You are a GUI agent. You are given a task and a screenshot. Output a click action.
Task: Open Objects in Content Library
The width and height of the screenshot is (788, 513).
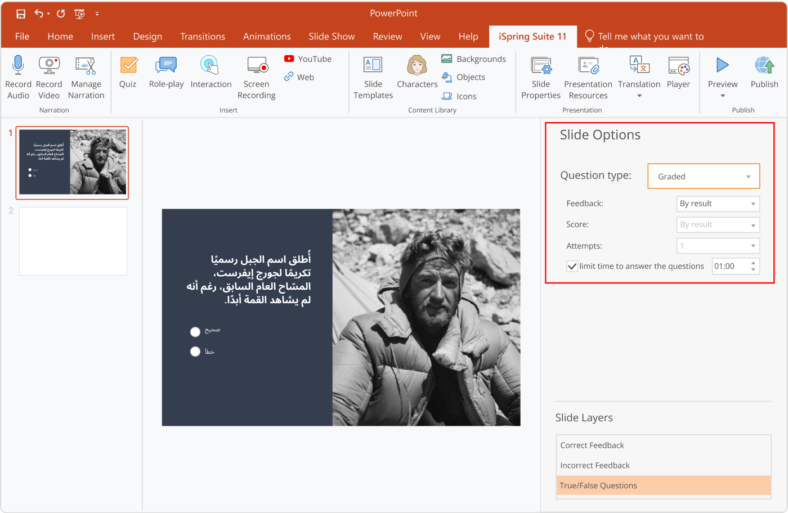pos(463,77)
